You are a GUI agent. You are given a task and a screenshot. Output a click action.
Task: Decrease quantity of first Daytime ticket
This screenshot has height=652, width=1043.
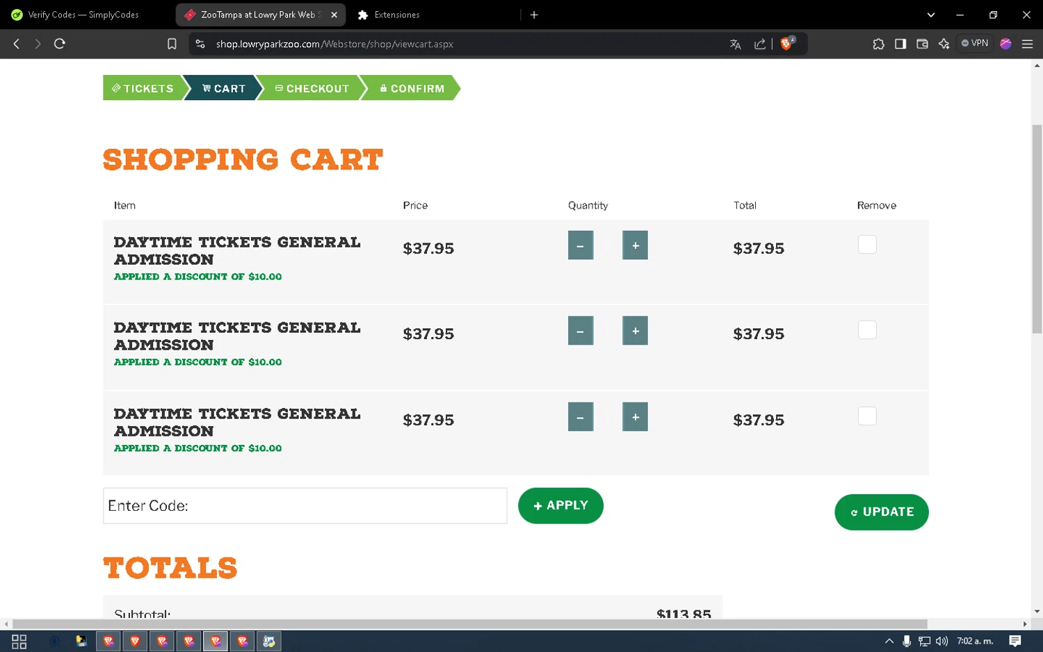[x=581, y=245]
